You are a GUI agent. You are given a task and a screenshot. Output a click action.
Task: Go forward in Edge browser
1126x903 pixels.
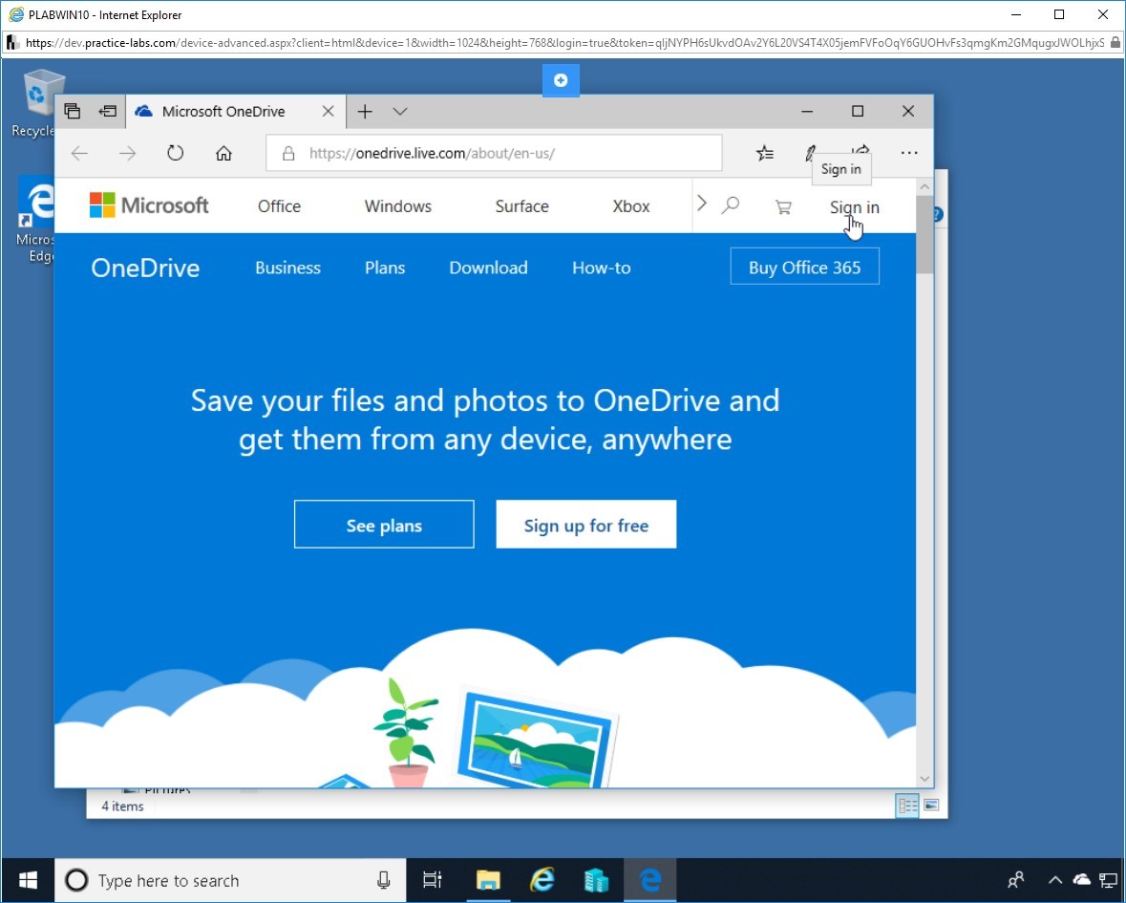[x=127, y=153]
